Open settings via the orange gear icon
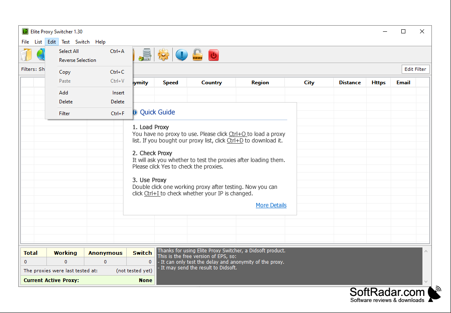Screen dimensions: 451x313 (x=163, y=55)
